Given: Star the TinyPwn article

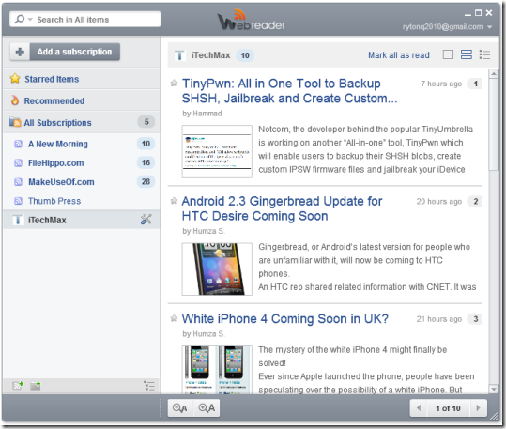Looking at the screenshot, I should pyautogui.click(x=174, y=84).
